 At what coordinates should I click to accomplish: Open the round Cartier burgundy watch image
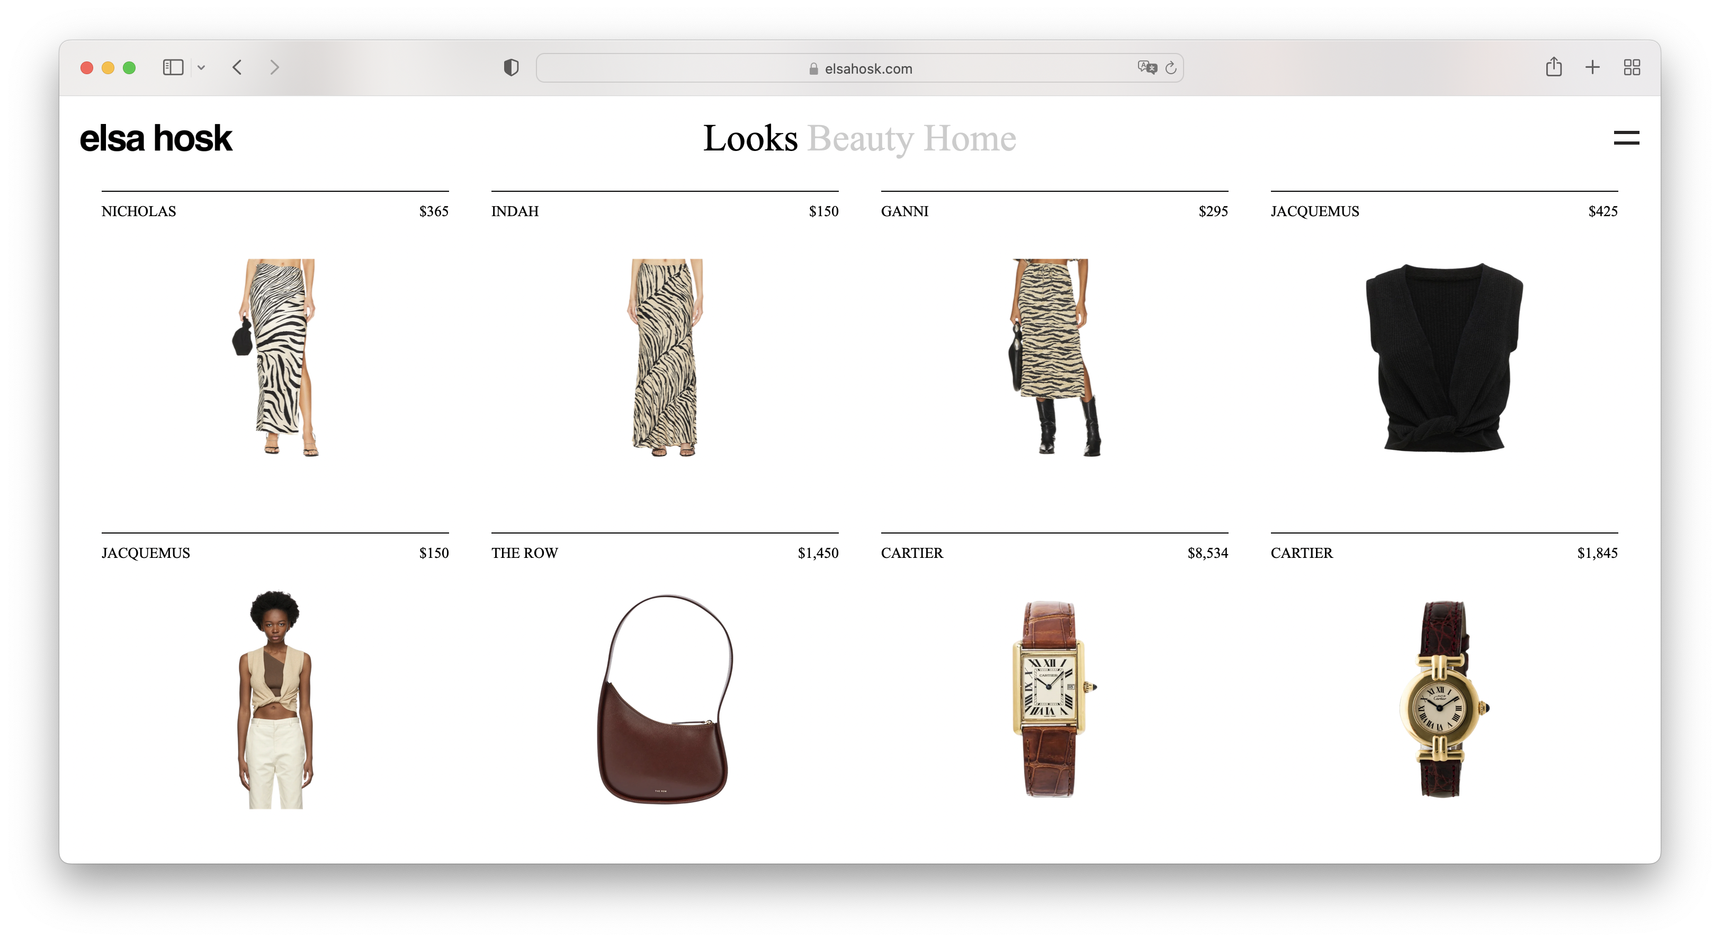(x=1444, y=699)
